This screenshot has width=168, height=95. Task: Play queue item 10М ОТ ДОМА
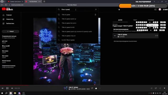pyautogui.click(x=135, y=36)
